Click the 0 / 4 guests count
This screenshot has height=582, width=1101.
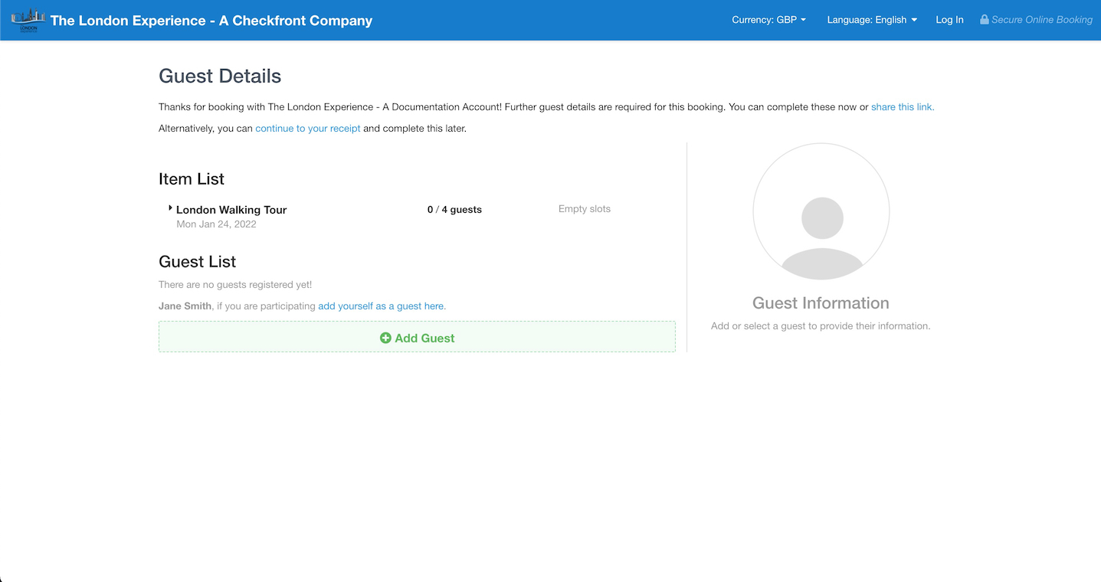[x=454, y=210]
